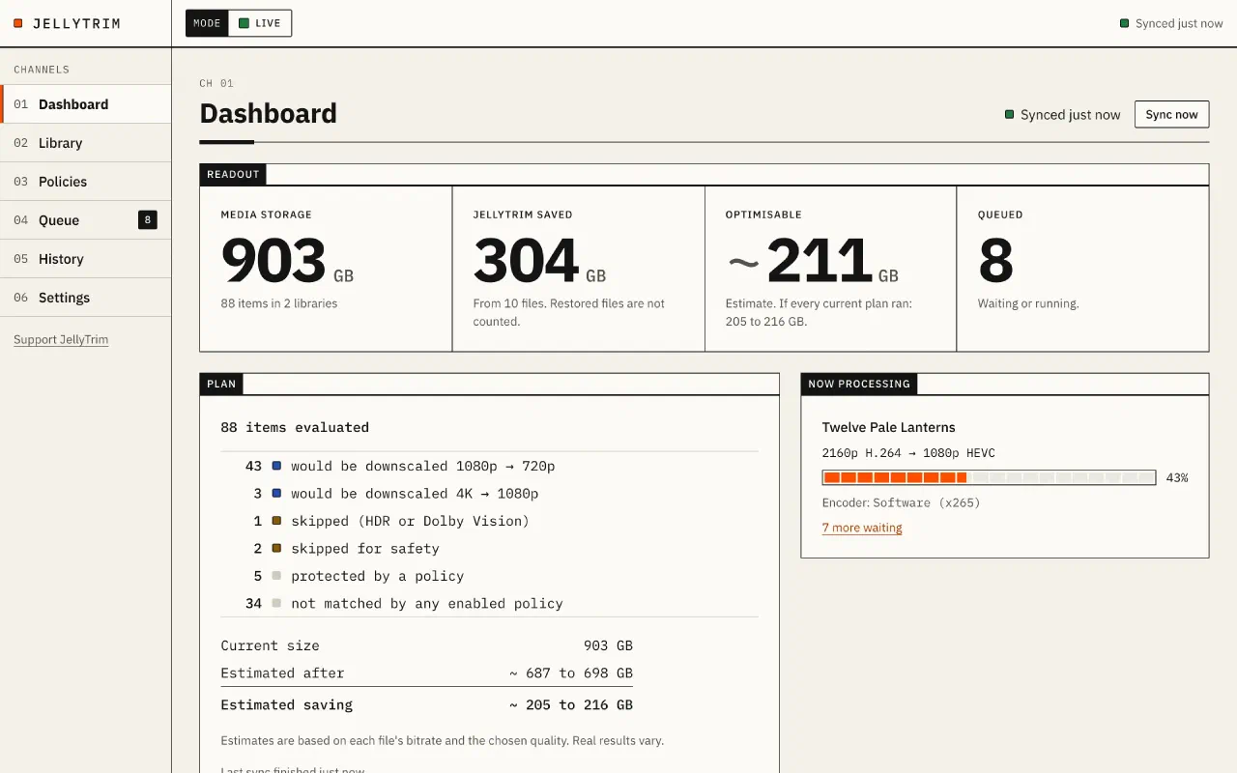Click the JellyTrim Saved 304 GB readout
Screen dimensions: 1237x773
click(578, 269)
